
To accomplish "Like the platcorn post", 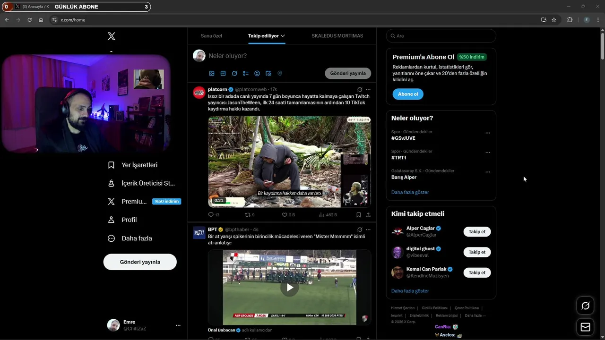I will [x=288, y=215].
